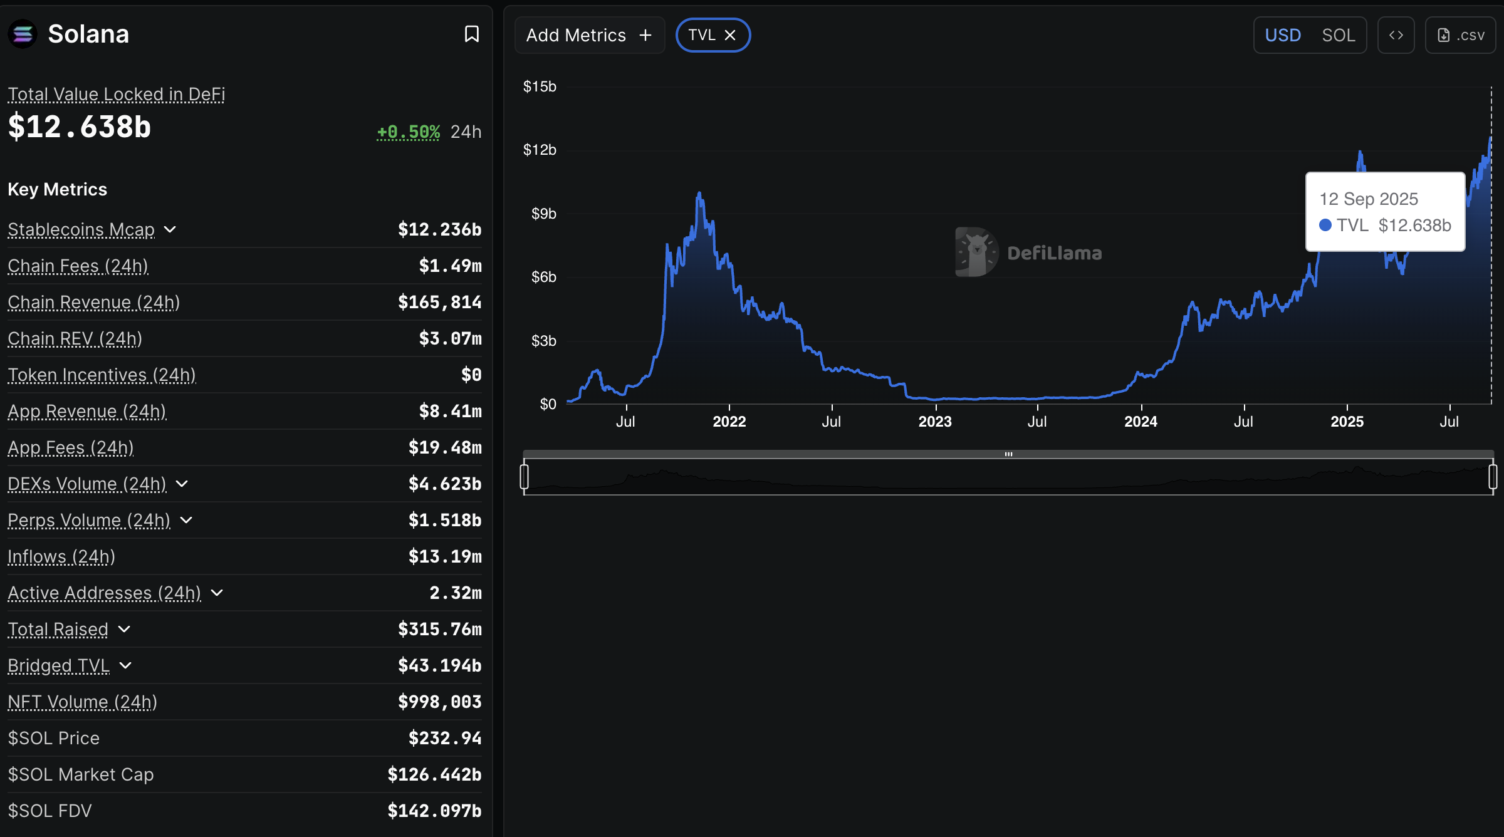Bookmark the Solana chain page
This screenshot has width=1504, height=837.
pos(471,34)
